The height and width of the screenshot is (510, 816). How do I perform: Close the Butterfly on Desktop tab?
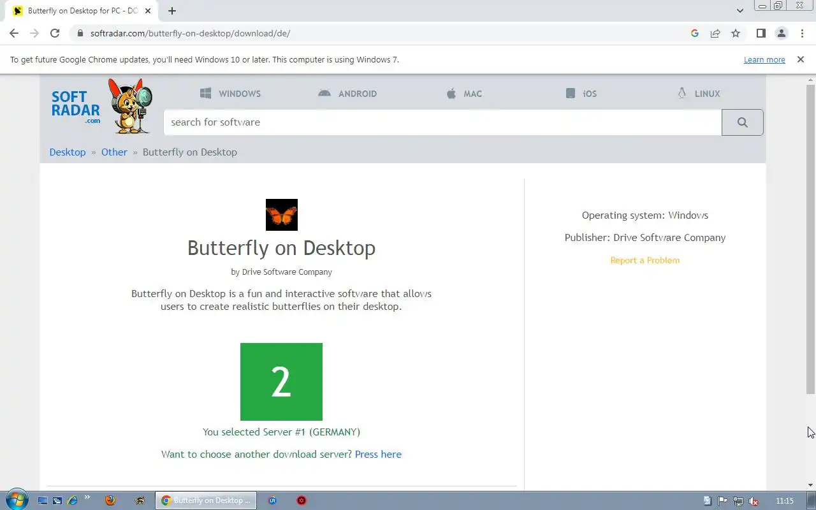pyautogui.click(x=148, y=11)
